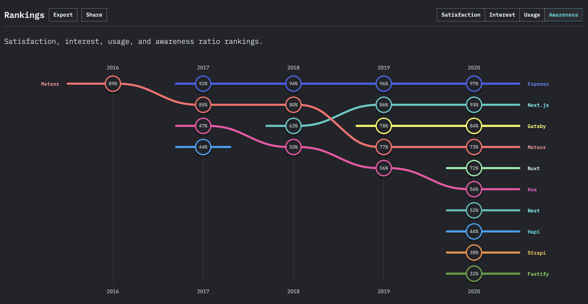Select Meteor 77% node in 2019

tap(384, 147)
